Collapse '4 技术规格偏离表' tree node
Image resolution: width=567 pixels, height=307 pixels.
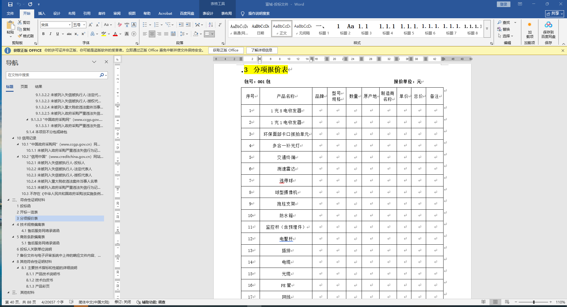(13, 224)
